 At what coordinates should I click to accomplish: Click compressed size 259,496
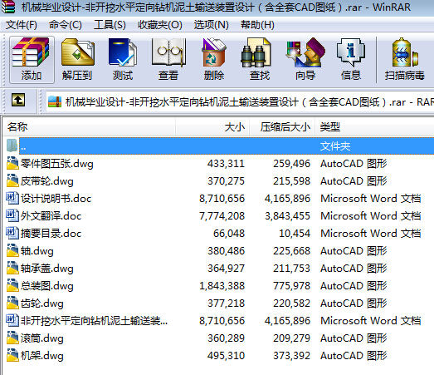(292, 164)
